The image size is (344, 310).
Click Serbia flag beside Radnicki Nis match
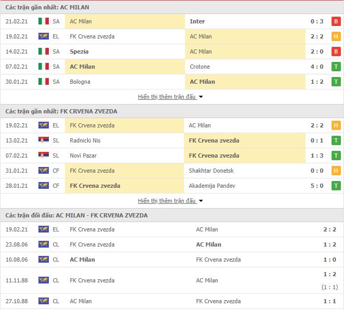[44, 140]
